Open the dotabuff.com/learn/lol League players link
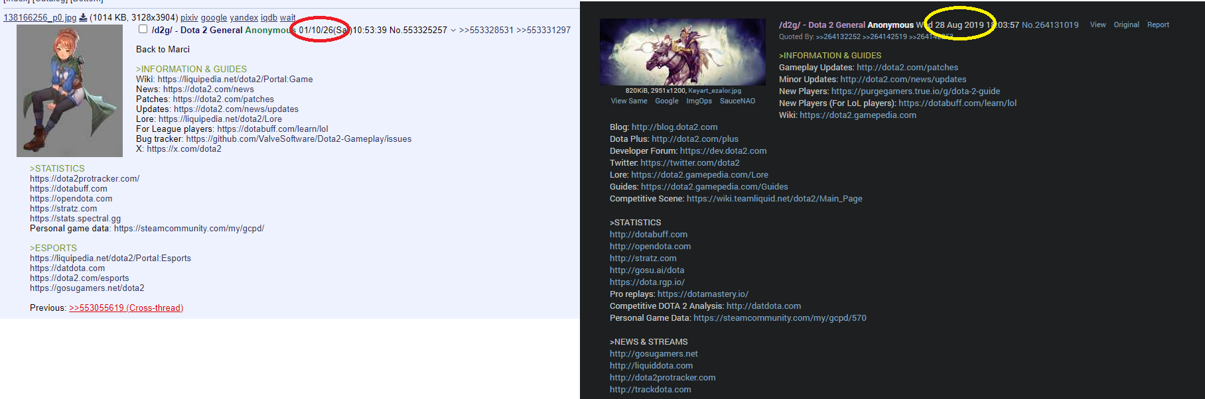Screen dimensions: 1205x399 [x=273, y=129]
